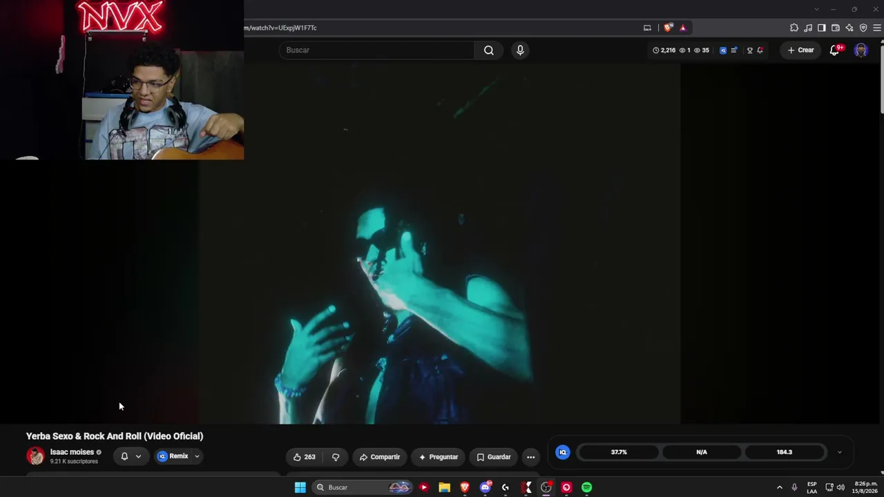The height and width of the screenshot is (497, 884).
Task: Click the taskbar Buscar search box
Action: (363, 487)
